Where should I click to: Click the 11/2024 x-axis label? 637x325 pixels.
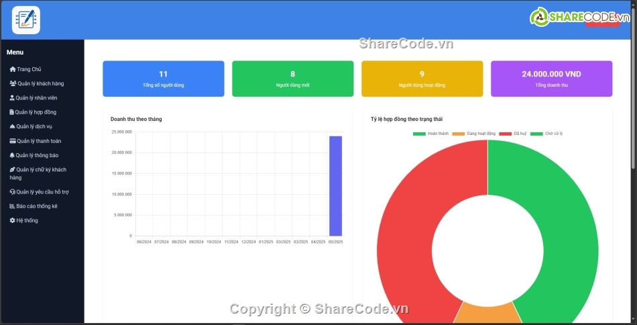pos(231,242)
